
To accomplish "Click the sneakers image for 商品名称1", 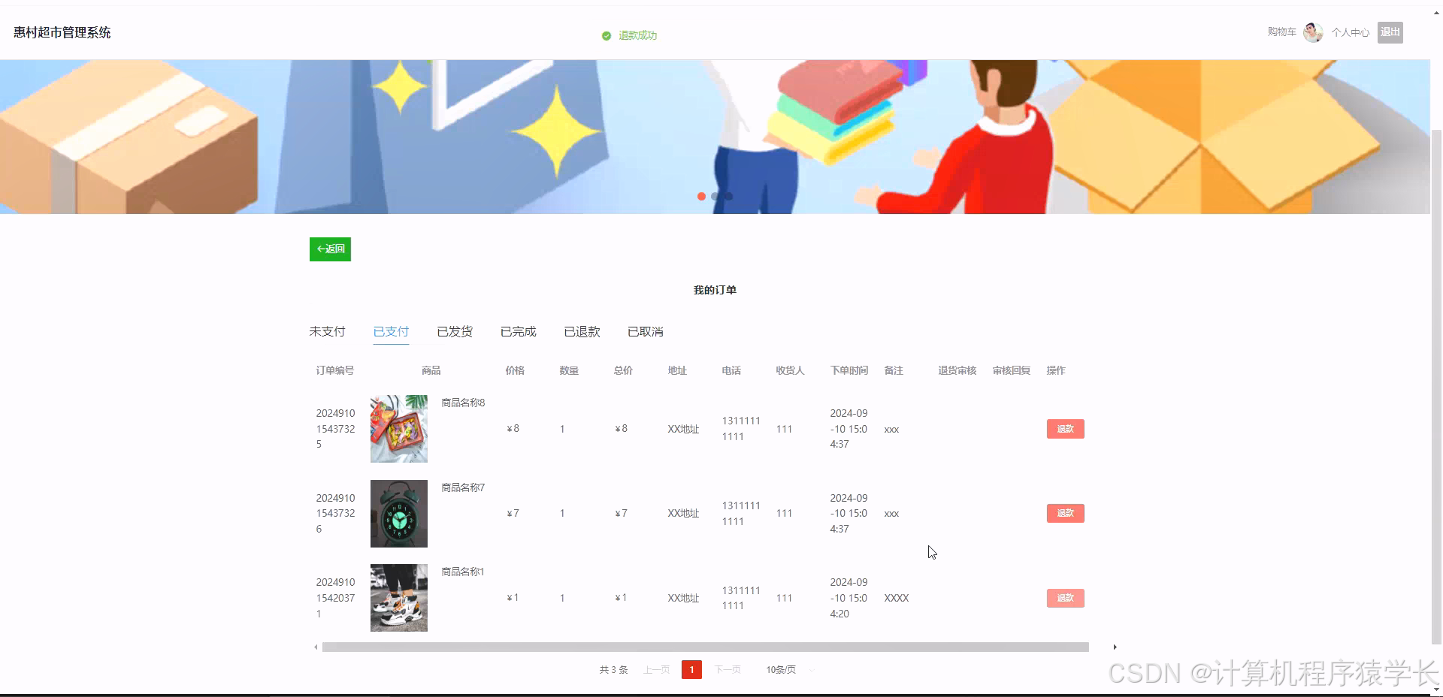I will tap(398, 598).
